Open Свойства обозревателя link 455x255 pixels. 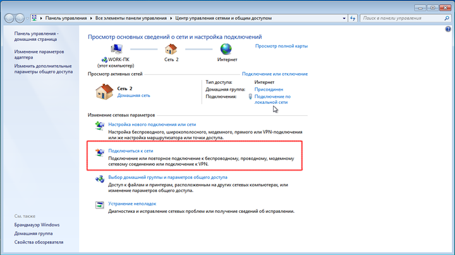39,242
